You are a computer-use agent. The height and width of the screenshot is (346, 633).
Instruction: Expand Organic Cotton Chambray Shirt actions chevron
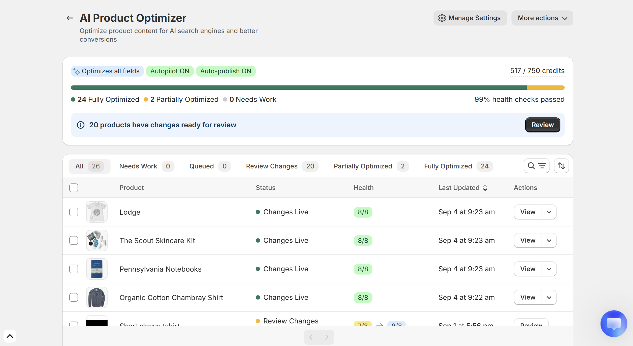[549, 297]
